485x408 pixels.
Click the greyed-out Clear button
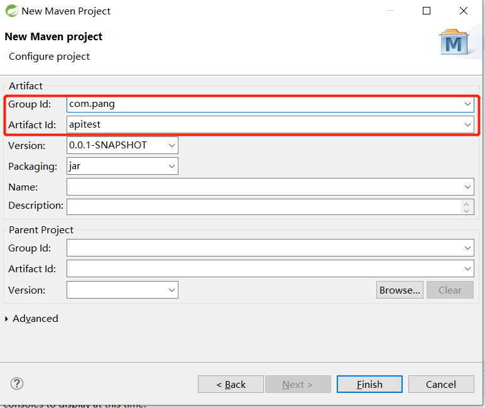click(x=450, y=290)
